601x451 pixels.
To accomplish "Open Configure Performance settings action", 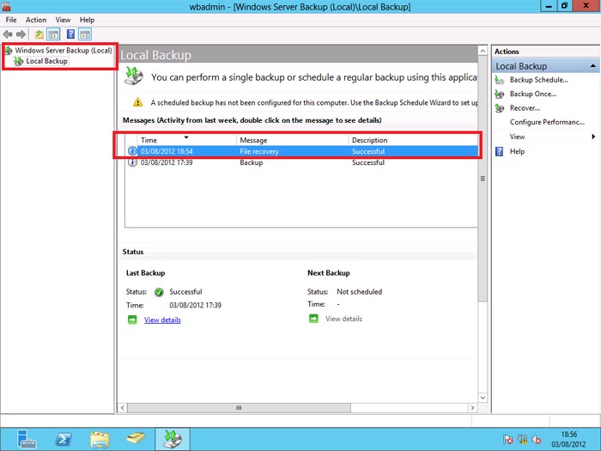I will pos(547,122).
